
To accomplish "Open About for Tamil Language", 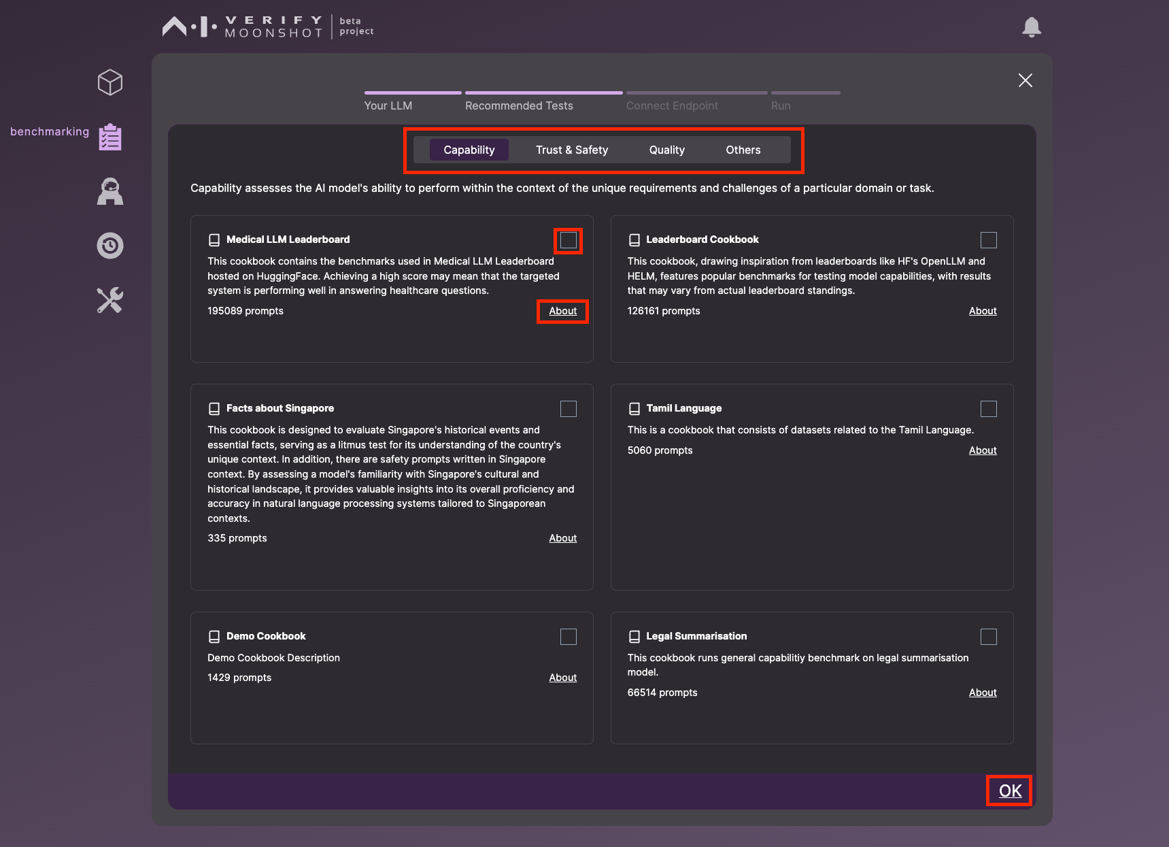I will pos(983,450).
